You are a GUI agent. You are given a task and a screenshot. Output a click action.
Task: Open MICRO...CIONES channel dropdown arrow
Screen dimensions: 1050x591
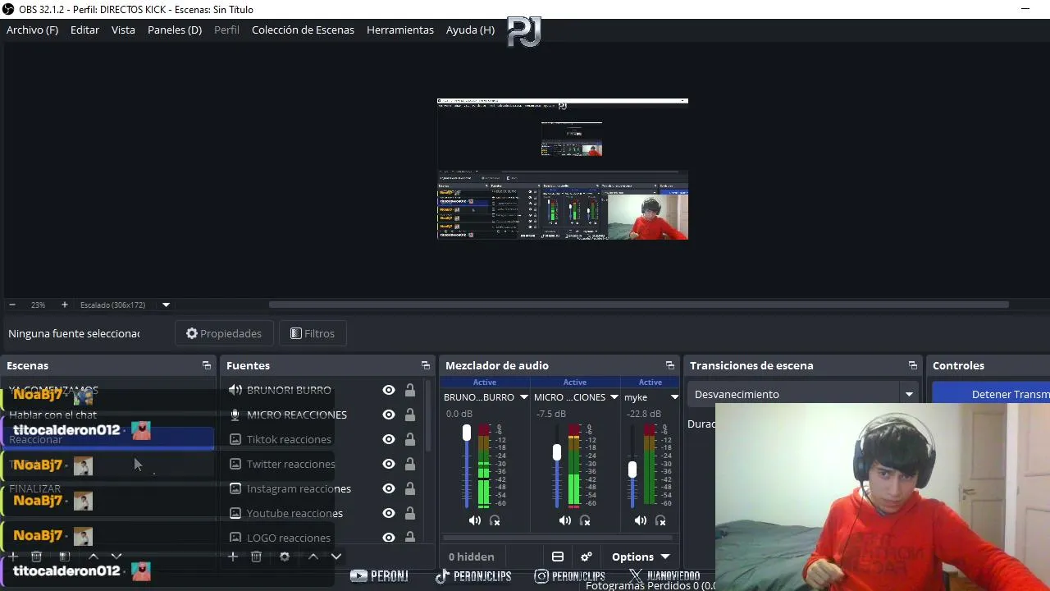(x=614, y=397)
